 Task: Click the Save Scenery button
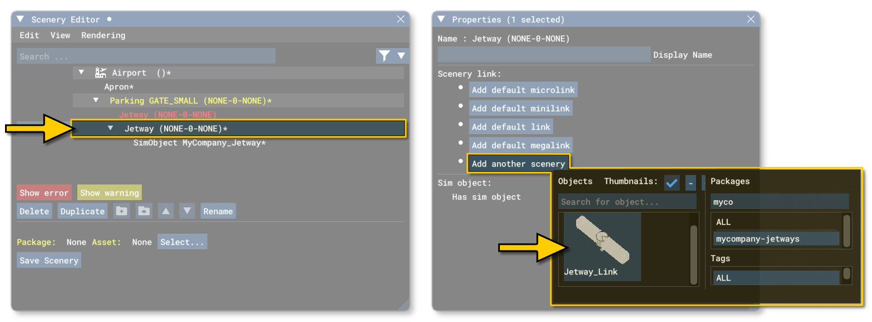click(x=49, y=260)
